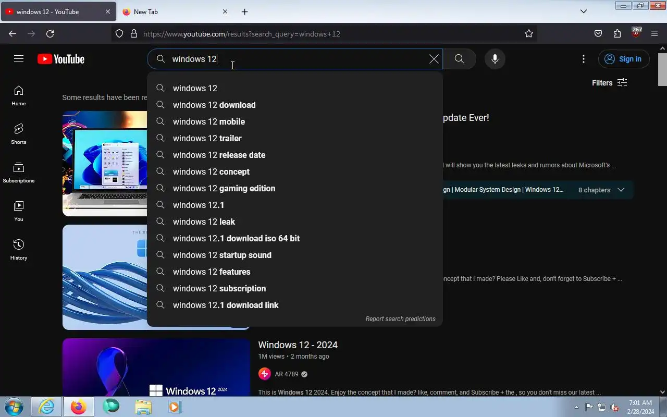List all tabs dropdown arrow
Image resolution: width=667 pixels, height=417 pixels.
(x=584, y=11)
